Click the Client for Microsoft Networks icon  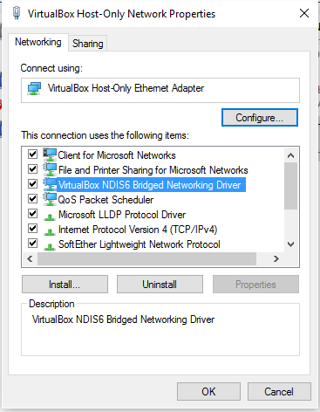point(50,154)
